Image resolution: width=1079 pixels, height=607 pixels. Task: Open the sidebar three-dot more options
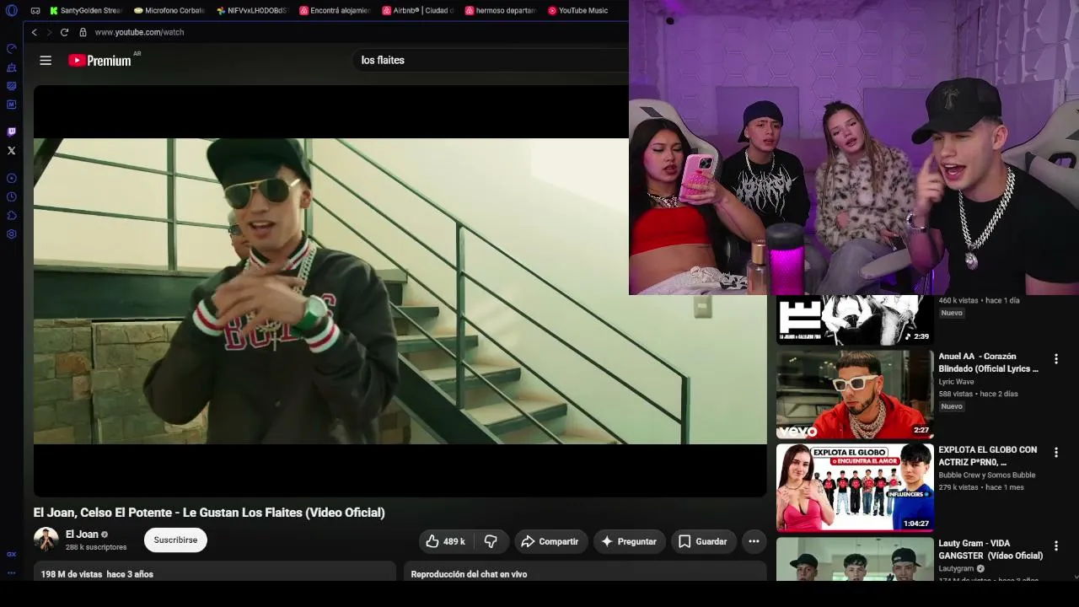[11, 573]
